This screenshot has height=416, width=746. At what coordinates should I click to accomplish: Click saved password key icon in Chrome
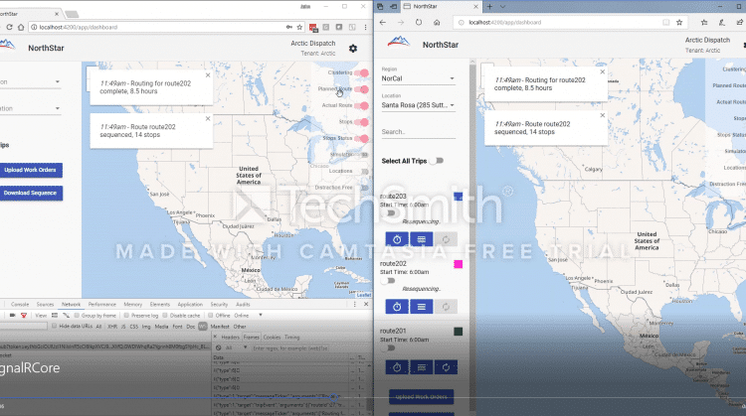point(289,27)
